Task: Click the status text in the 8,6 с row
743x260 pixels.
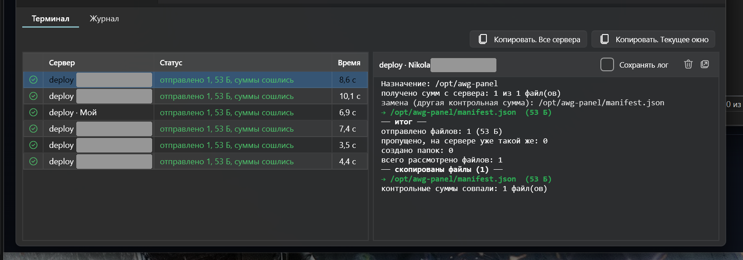Action: coord(227,80)
